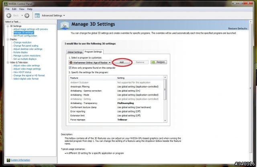Click the Multisampling setting value
This screenshot has width=257, height=167.
tap(126, 103)
